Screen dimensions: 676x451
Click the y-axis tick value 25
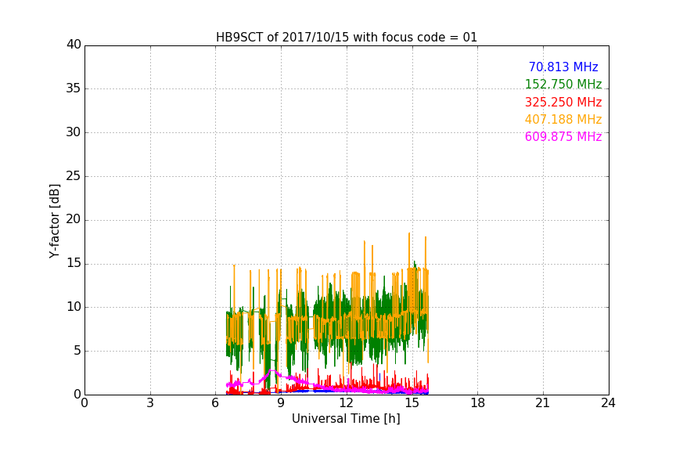74,175
